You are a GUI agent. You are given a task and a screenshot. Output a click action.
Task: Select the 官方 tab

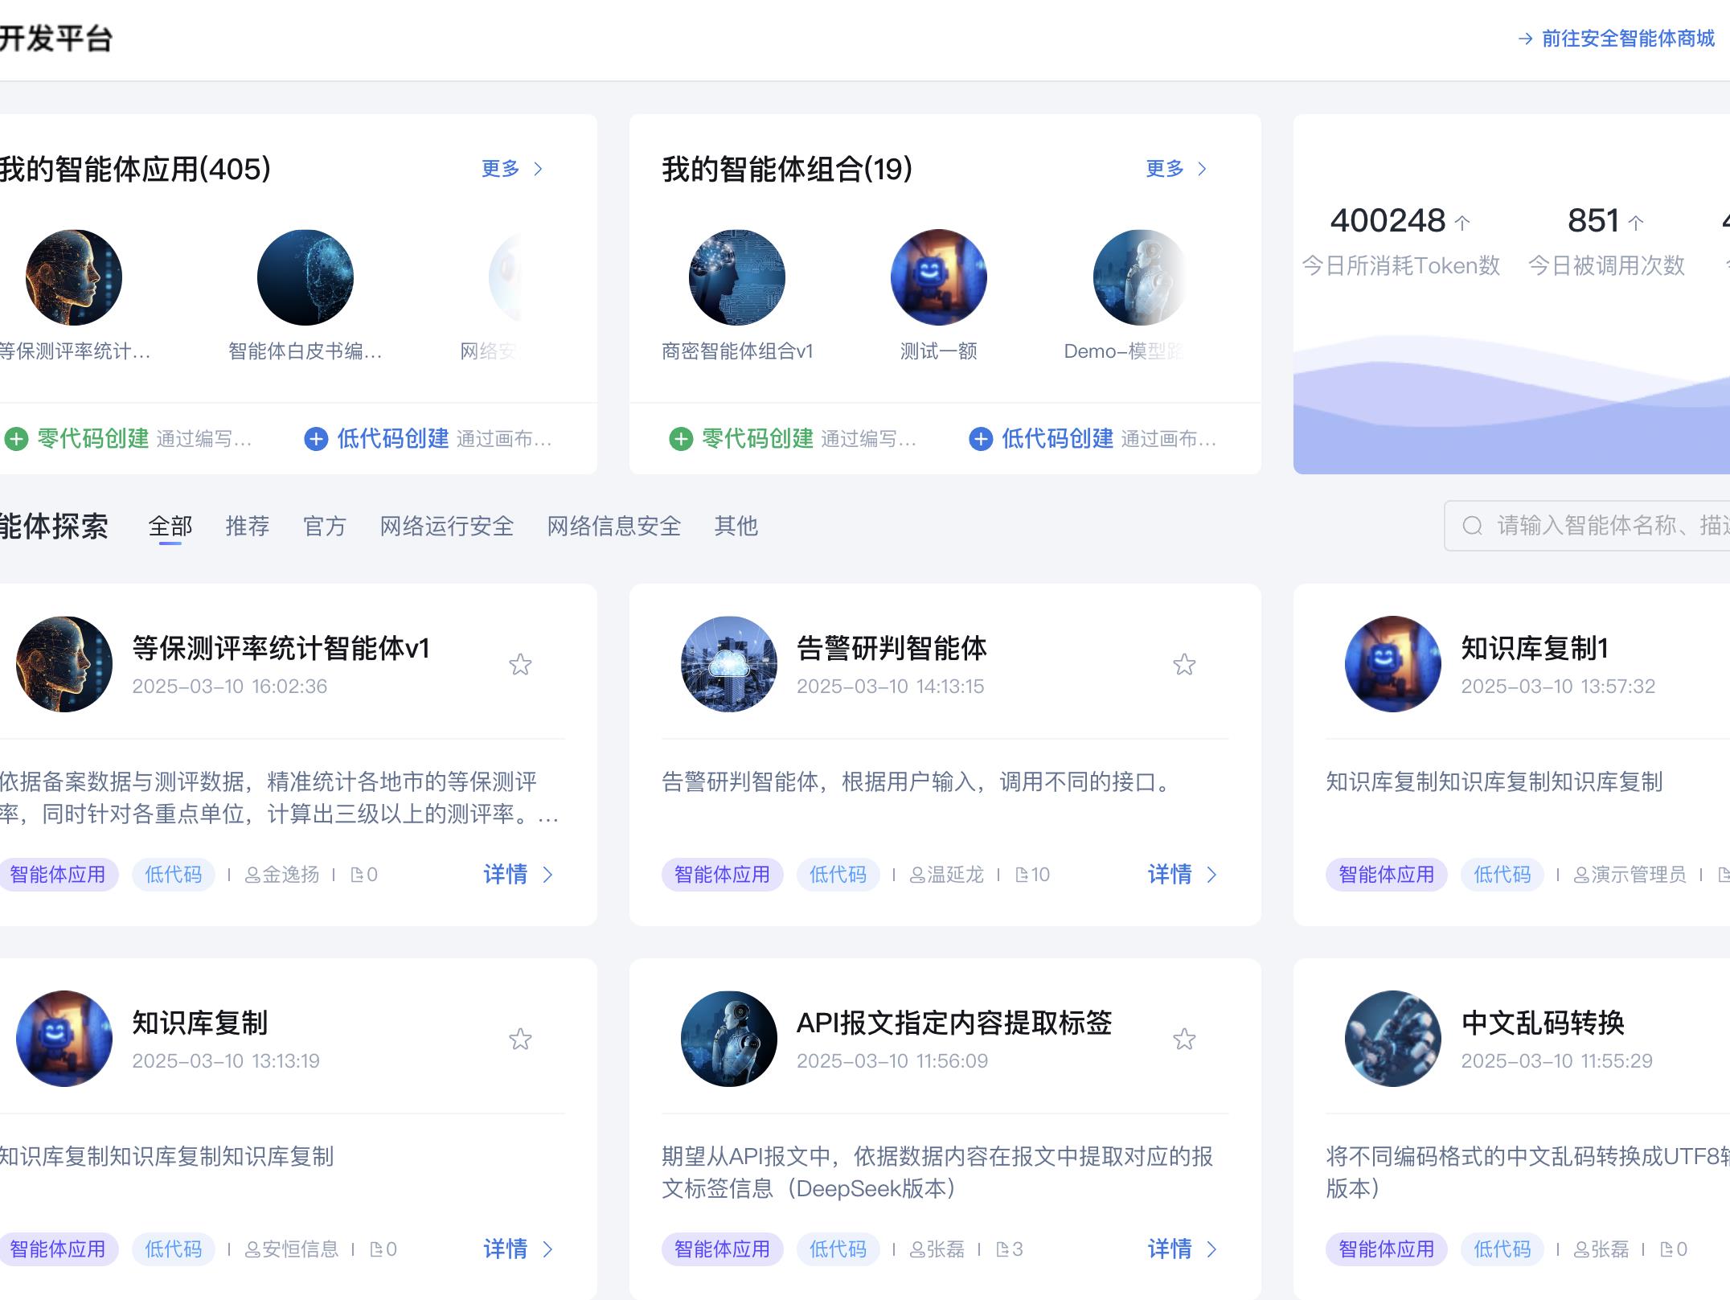pos(325,527)
